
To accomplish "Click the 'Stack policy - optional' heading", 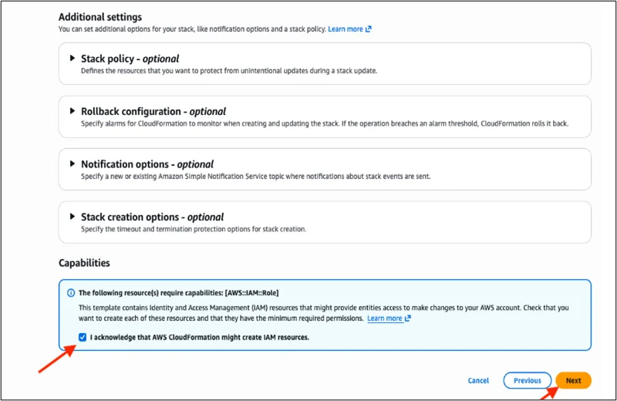I will [x=130, y=59].
